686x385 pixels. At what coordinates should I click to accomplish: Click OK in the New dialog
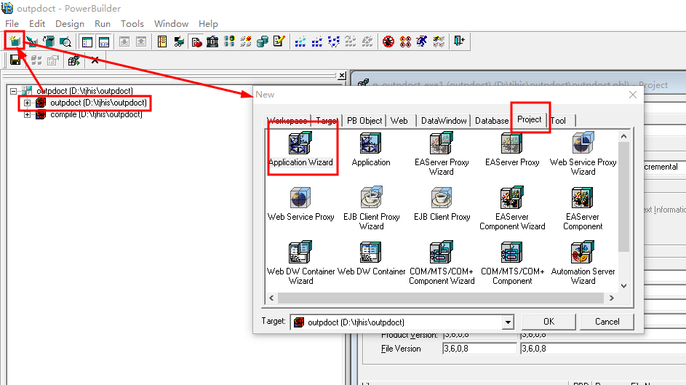point(549,322)
